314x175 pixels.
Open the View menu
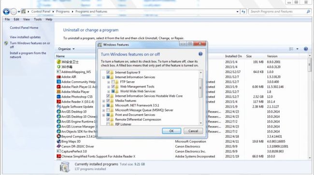pyautogui.click(x=26, y=19)
